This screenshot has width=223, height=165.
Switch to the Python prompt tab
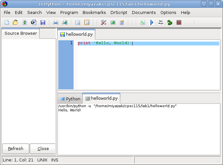[70, 99]
